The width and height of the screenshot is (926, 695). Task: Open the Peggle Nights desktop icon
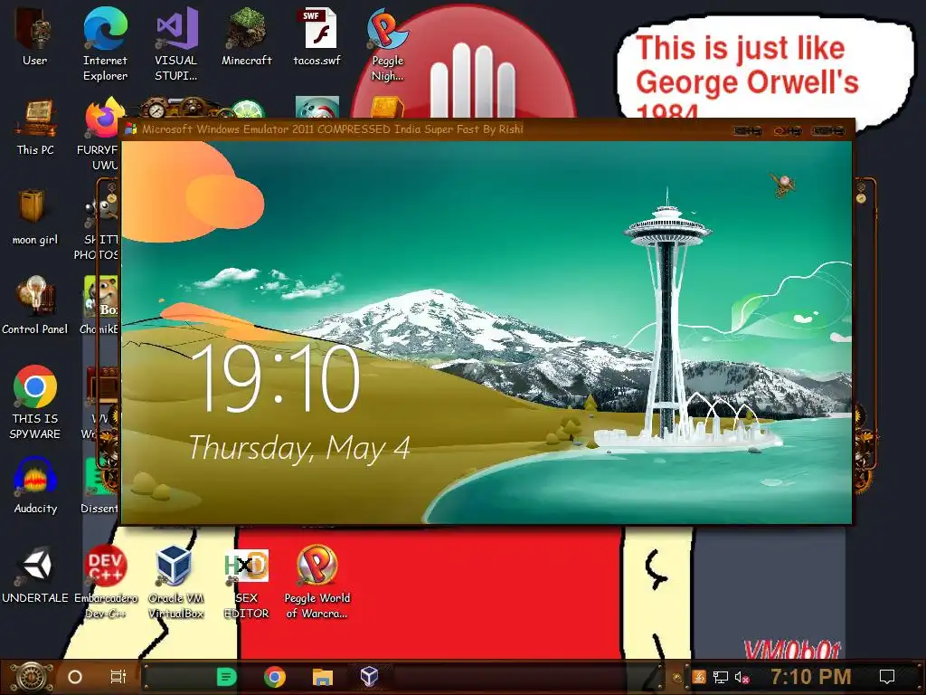click(387, 43)
